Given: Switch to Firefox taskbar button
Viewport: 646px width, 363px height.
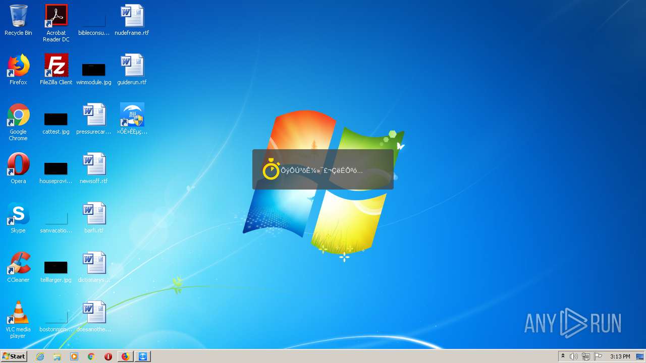Looking at the screenshot, I should (x=126, y=356).
